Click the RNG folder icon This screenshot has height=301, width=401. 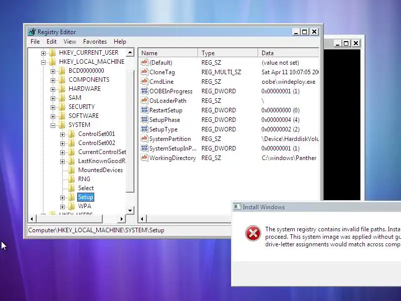point(72,179)
